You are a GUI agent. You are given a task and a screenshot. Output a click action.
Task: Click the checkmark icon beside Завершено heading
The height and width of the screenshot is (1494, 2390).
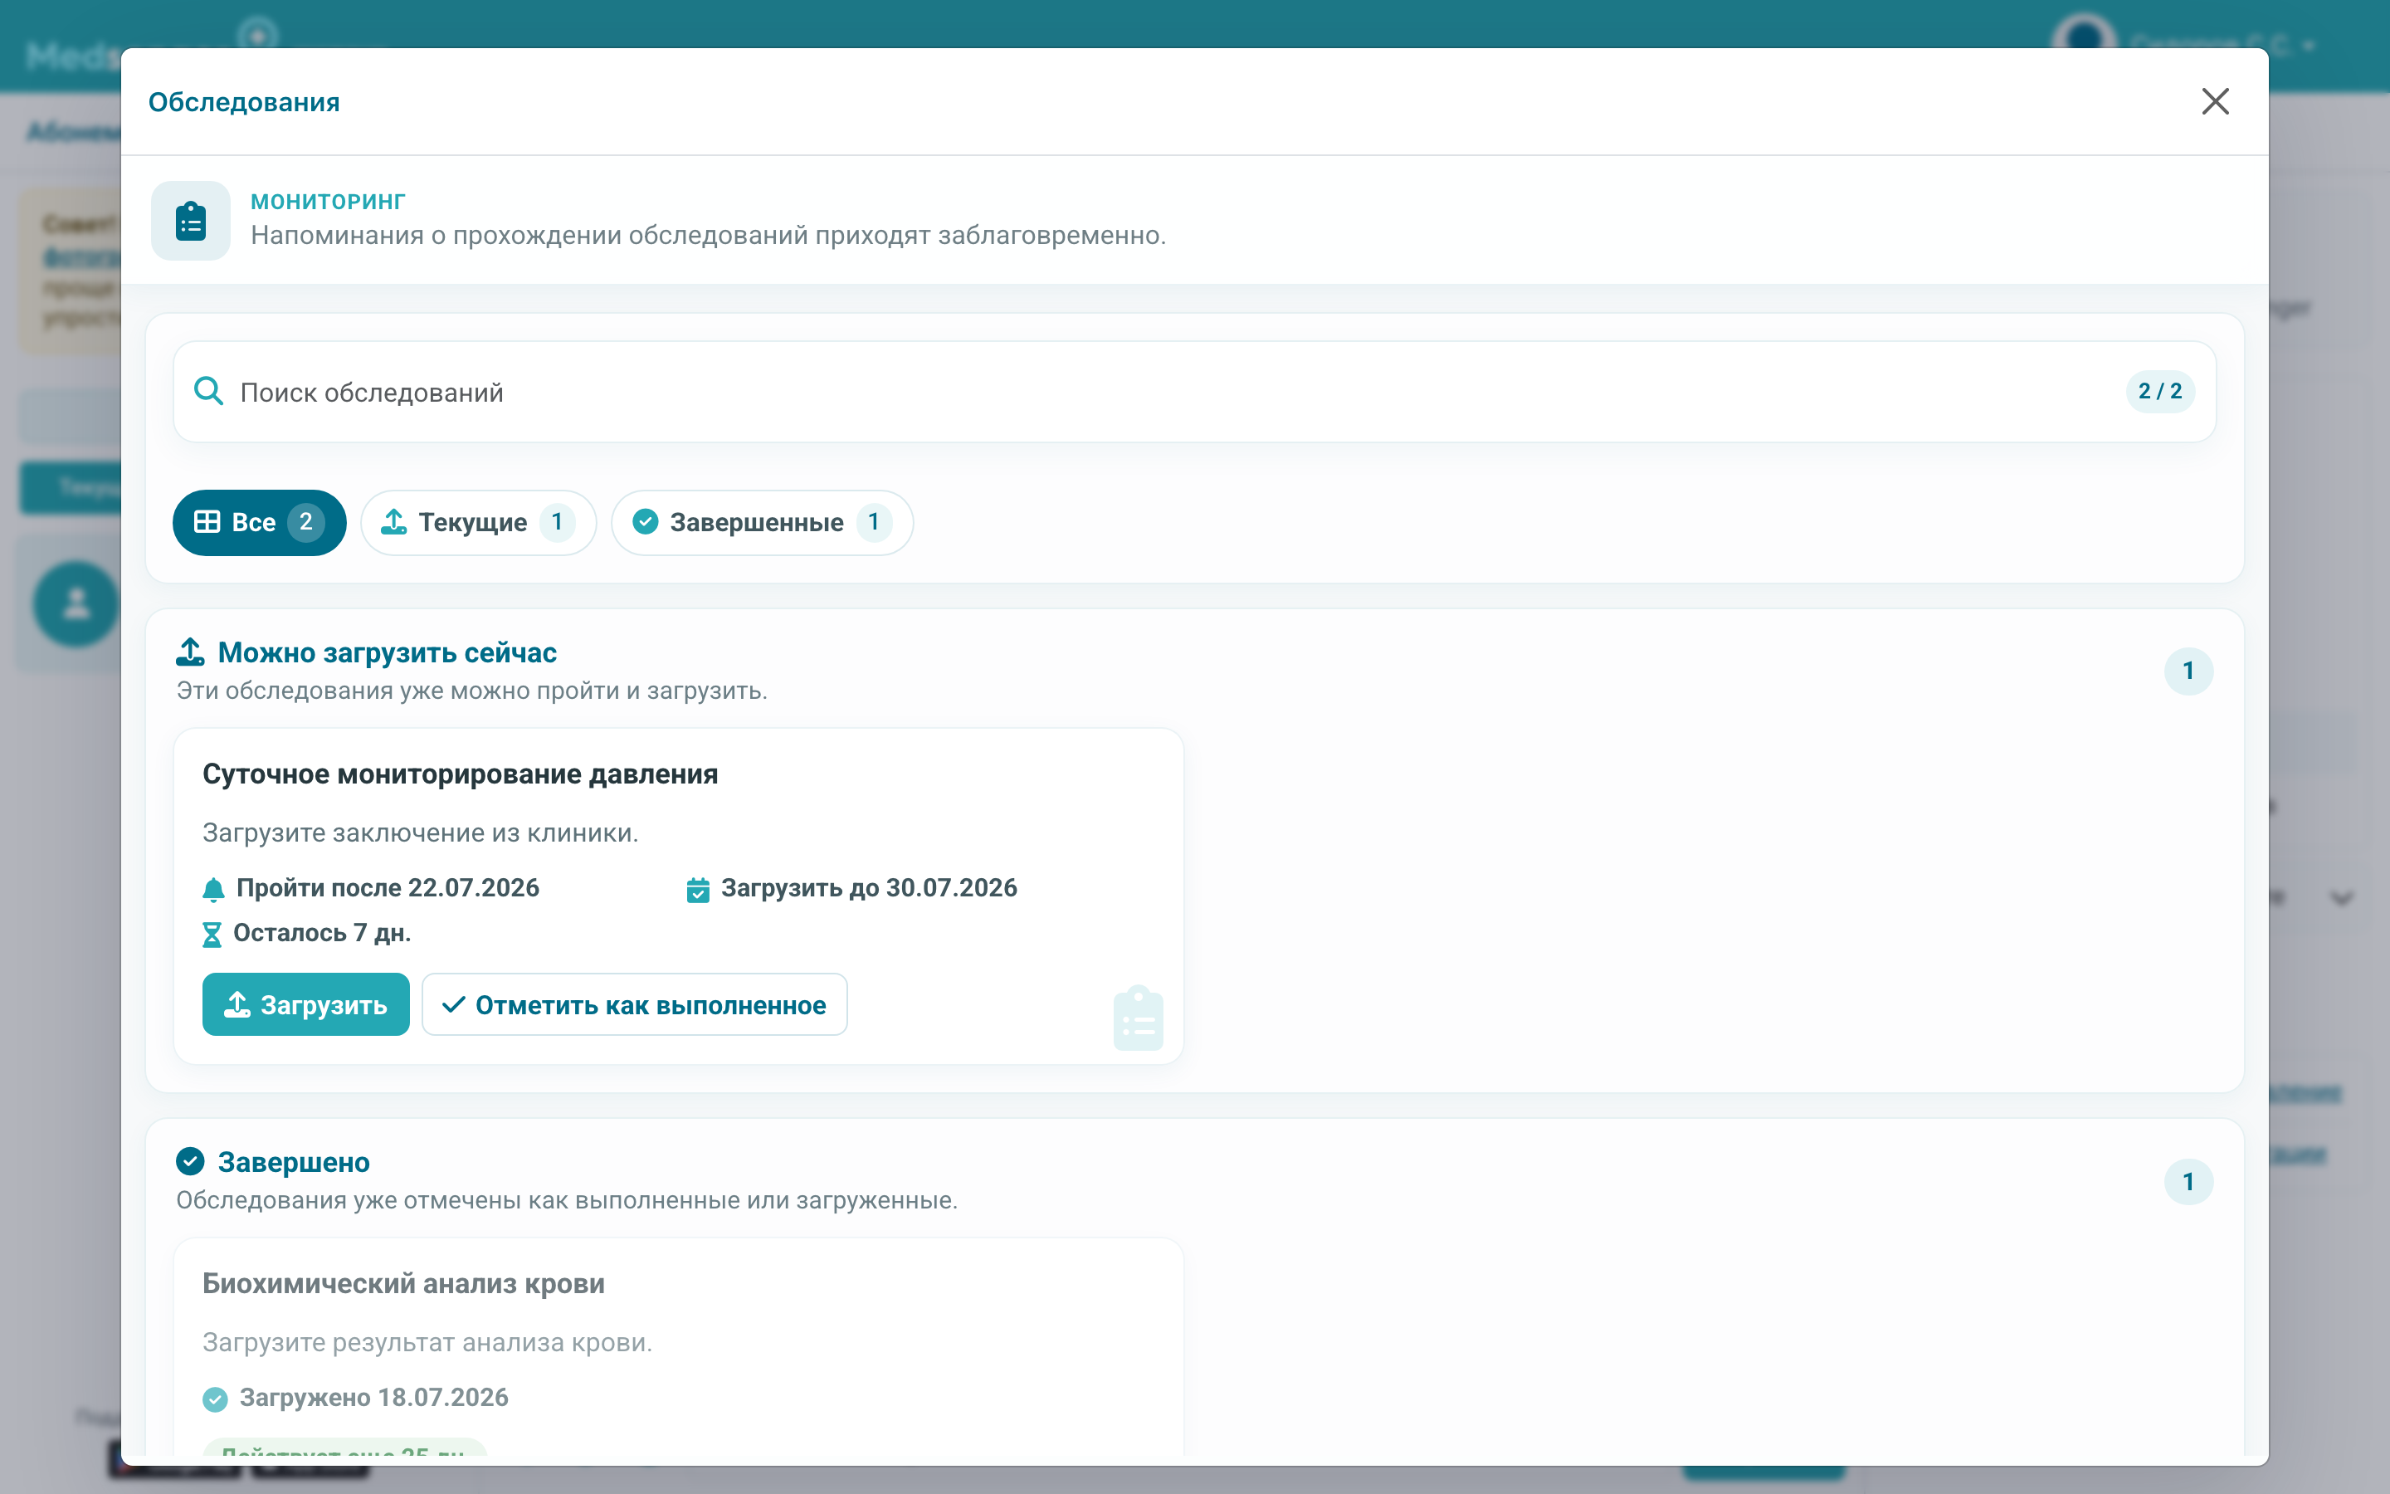pyautogui.click(x=191, y=1161)
